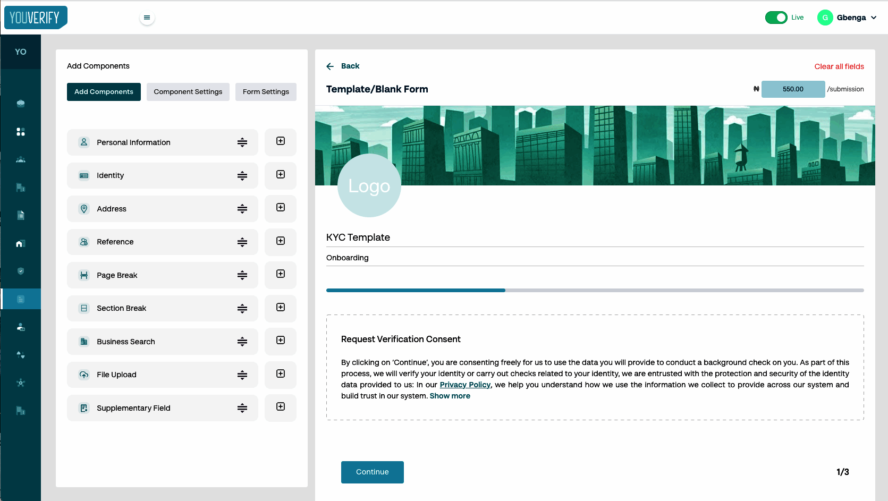Image resolution: width=888 pixels, height=501 pixels.
Task: Click the four-squares dashboard icon in sidebar
Action: pyautogui.click(x=21, y=132)
